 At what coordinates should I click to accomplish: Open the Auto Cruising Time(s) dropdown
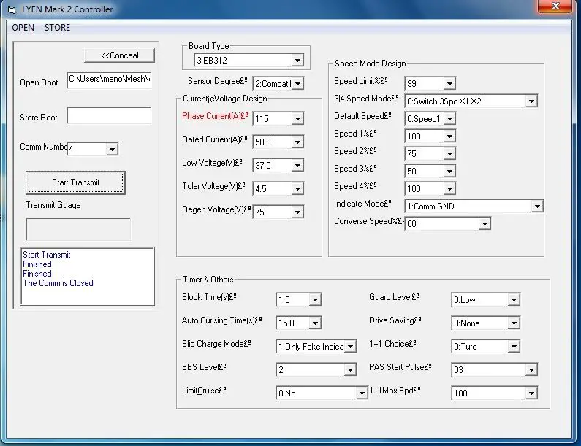pyautogui.click(x=314, y=323)
